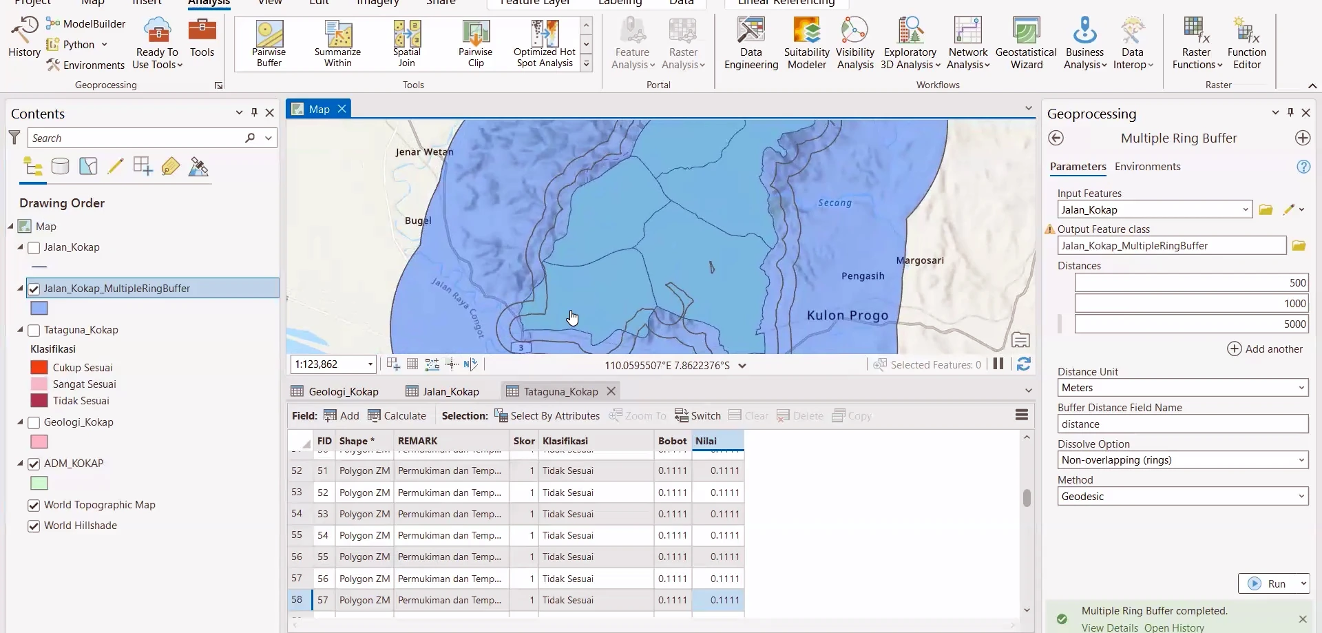Switch to List By Editing view
Viewport: 1322px width, 633px height.
pyautogui.click(x=116, y=166)
